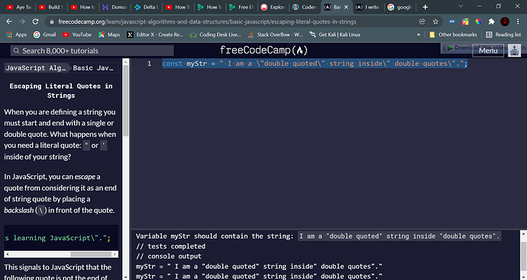Screen dimensions: 527x280
Task: Share this page via address bar icon
Action: click(422, 21)
